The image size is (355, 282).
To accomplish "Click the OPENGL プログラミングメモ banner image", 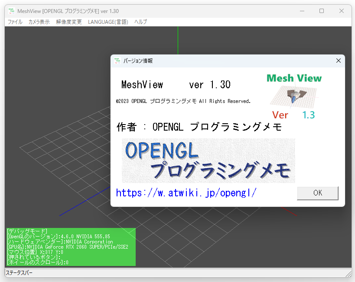I will coord(208,160).
